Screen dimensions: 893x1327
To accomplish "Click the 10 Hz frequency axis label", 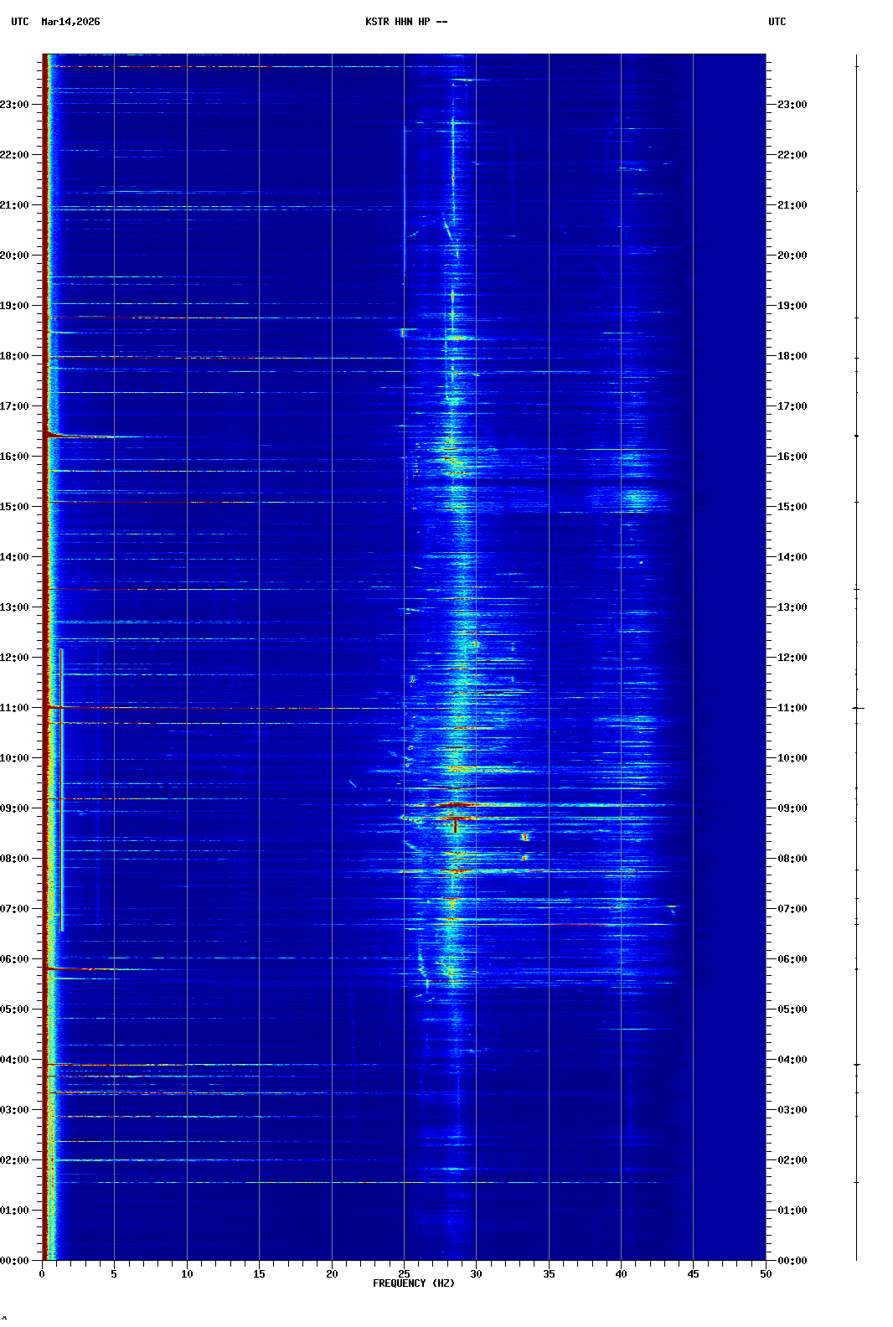I will 187,1273.
